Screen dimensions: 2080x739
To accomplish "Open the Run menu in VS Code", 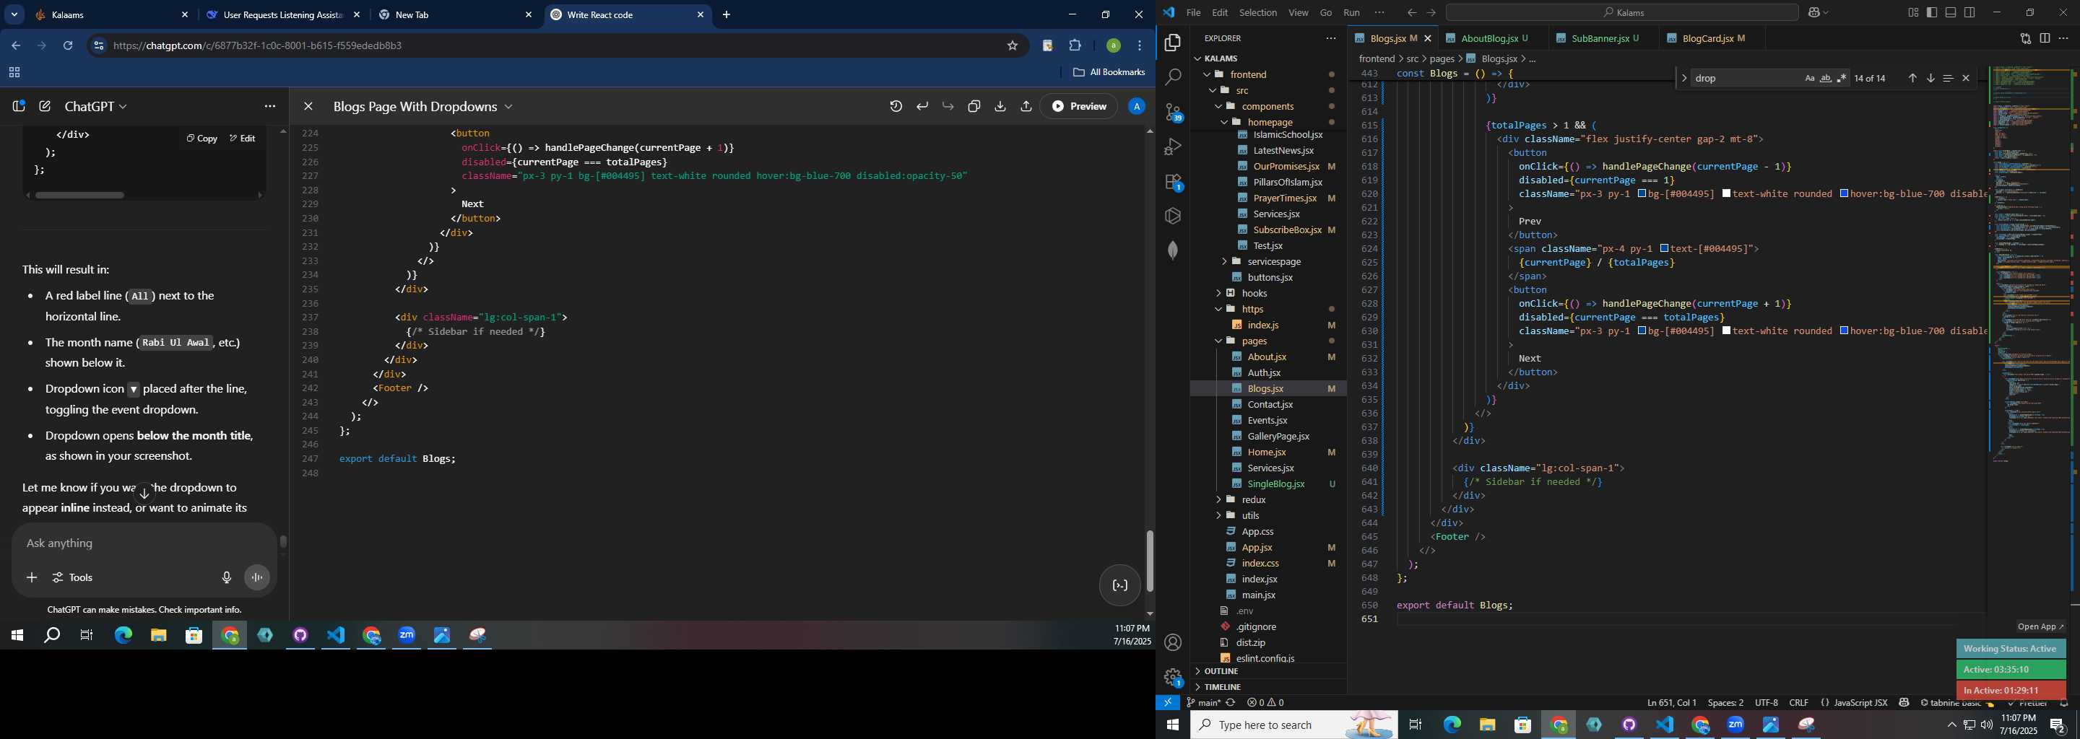I will (1351, 13).
